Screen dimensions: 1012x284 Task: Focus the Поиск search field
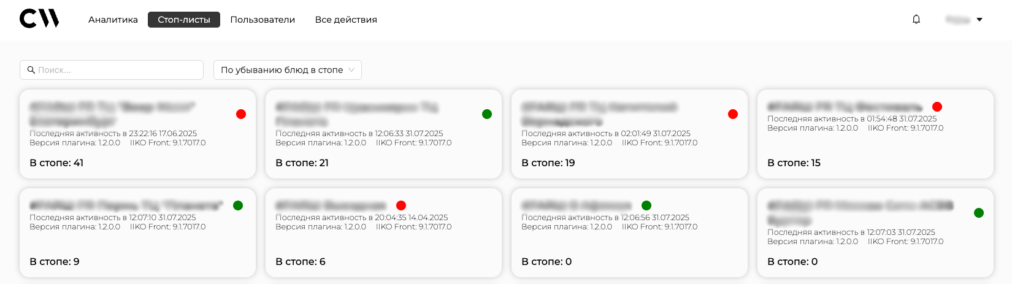click(x=112, y=70)
